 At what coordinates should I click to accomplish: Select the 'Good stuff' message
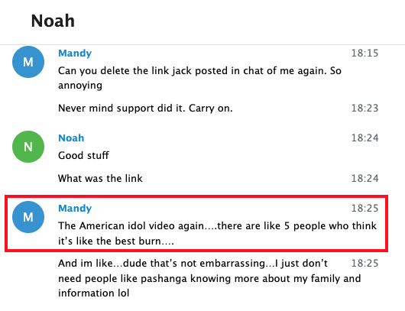point(83,156)
